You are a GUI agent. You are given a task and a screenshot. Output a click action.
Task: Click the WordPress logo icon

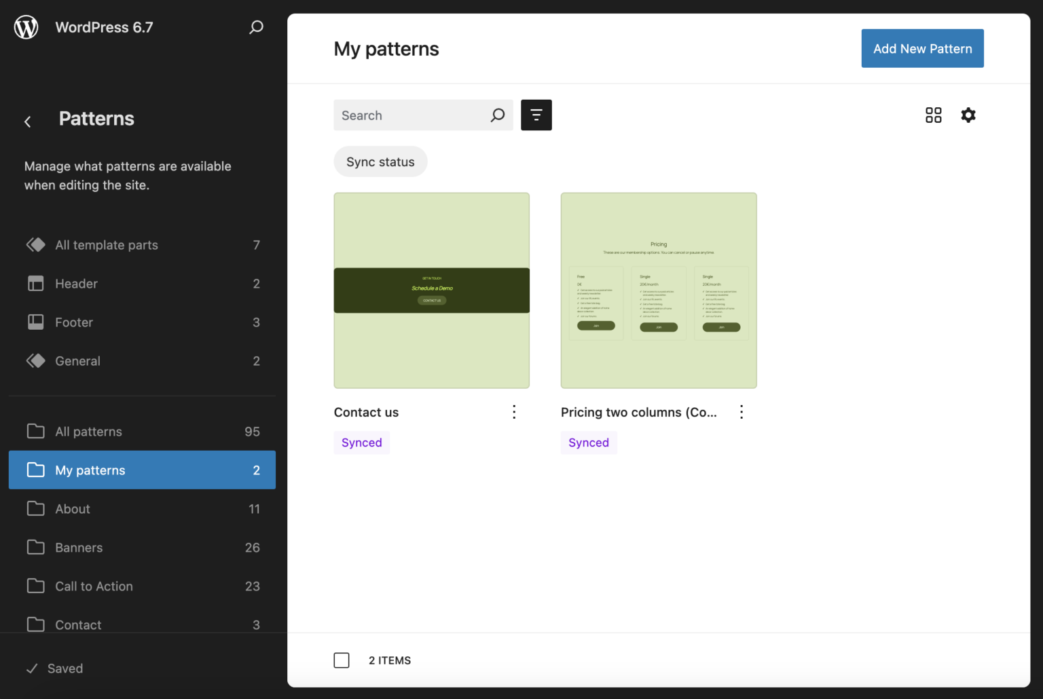pos(26,27)
